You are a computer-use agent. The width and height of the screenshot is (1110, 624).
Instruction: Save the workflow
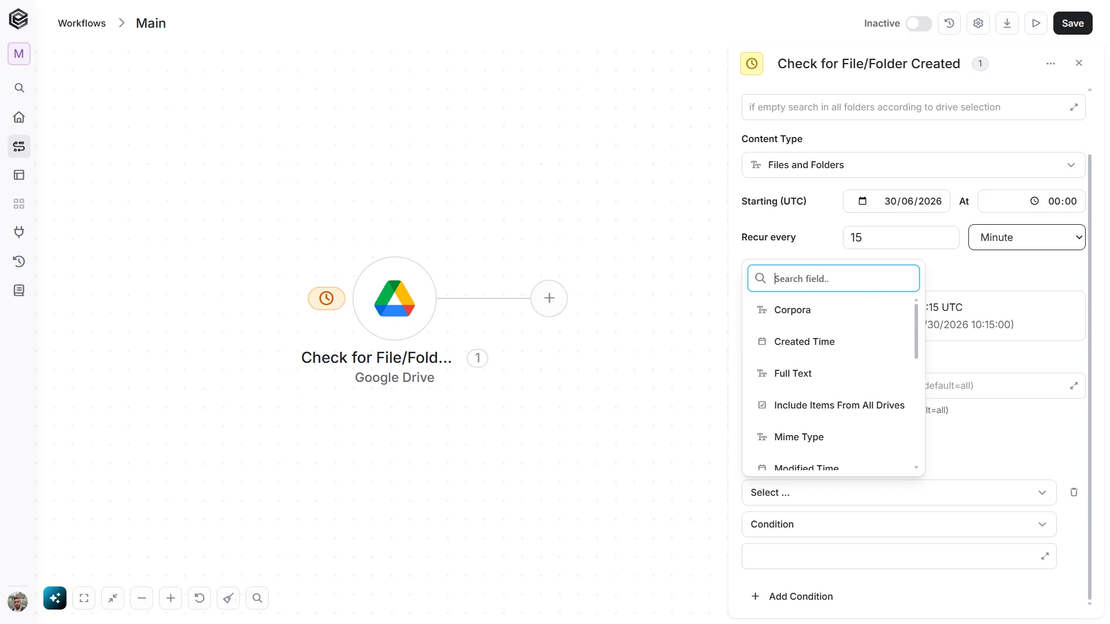pyautogui.click(x=1072, y=23)
